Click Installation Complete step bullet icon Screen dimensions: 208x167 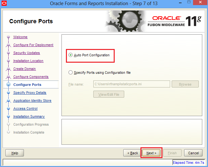click(x=8, y=132)
